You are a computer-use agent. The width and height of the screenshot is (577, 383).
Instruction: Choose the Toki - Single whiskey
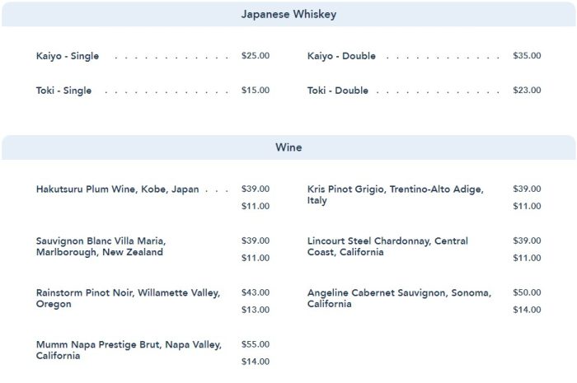pos(64,91)
